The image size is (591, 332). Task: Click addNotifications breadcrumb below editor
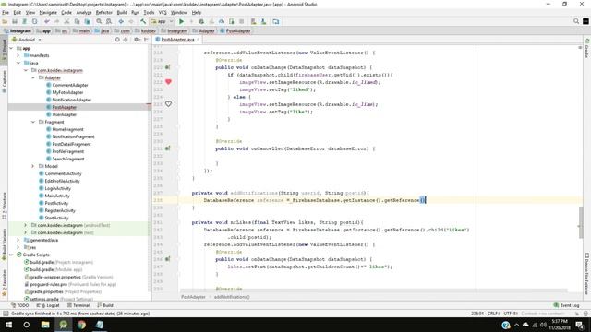(x=232, y=297)
